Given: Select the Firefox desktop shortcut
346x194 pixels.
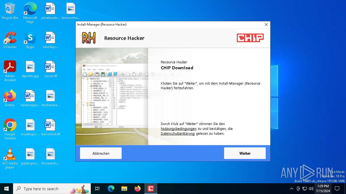Looking at the screenshot, I should (x=10, y=98).
